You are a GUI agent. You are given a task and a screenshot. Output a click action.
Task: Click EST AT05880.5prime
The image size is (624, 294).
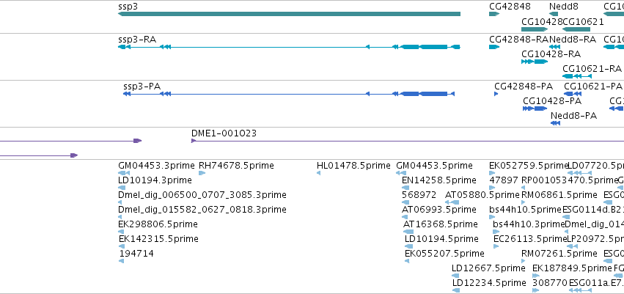[482, 195]
